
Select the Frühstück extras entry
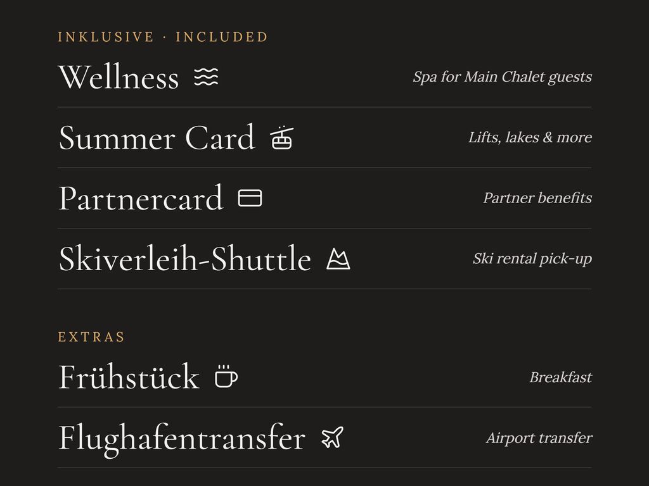[129, 377]
